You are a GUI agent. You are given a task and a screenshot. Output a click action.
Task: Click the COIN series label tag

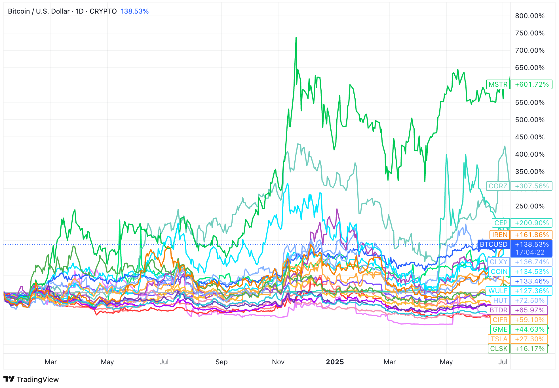(499, 272)
